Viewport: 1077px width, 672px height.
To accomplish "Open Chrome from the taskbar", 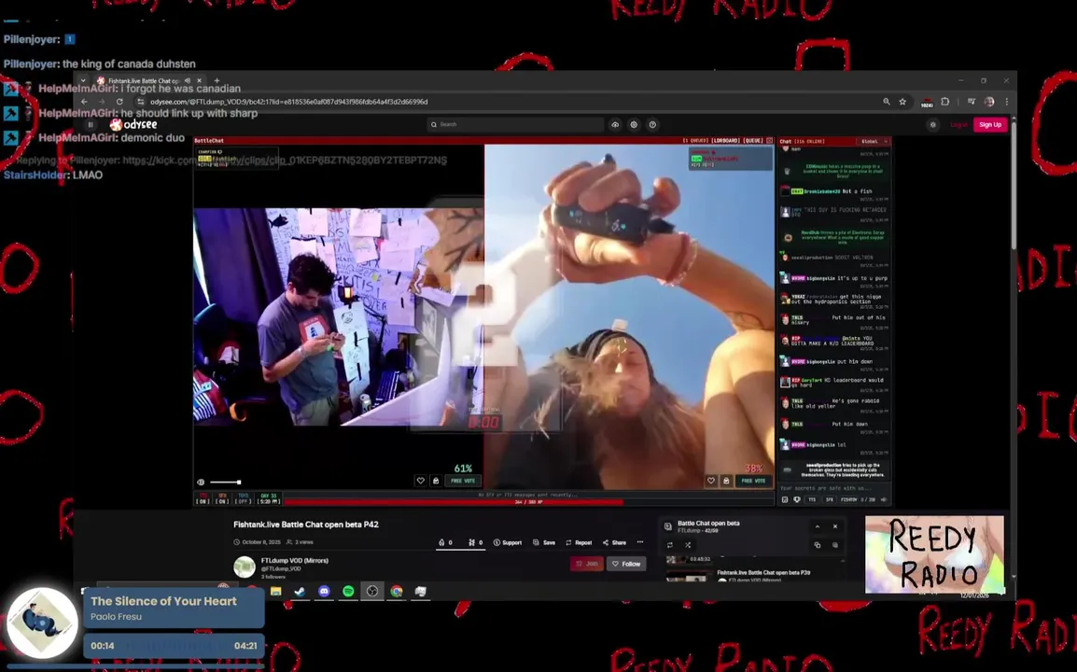I will [397, 591].
